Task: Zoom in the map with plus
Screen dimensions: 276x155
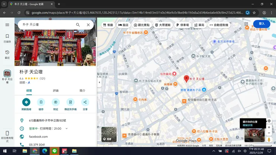Action: 269,127
